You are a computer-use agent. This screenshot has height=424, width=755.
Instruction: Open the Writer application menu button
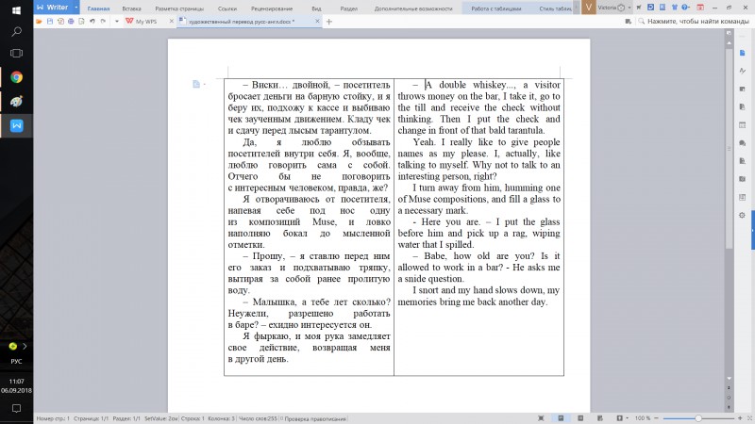53,8
